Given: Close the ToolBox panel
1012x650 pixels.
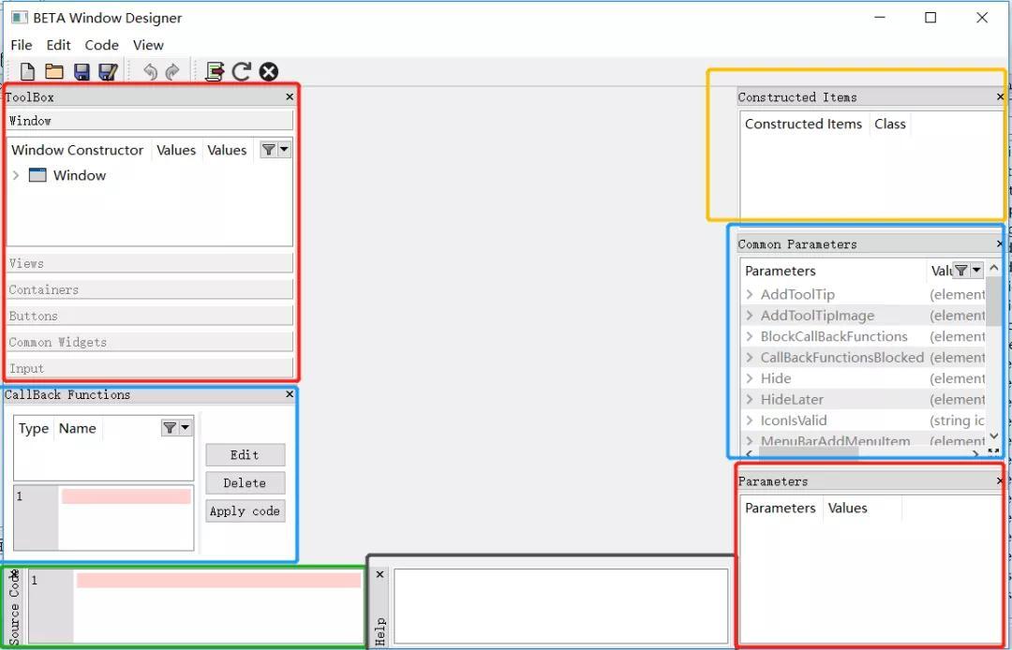Looking at the screenshot, I should click(290, 96).
